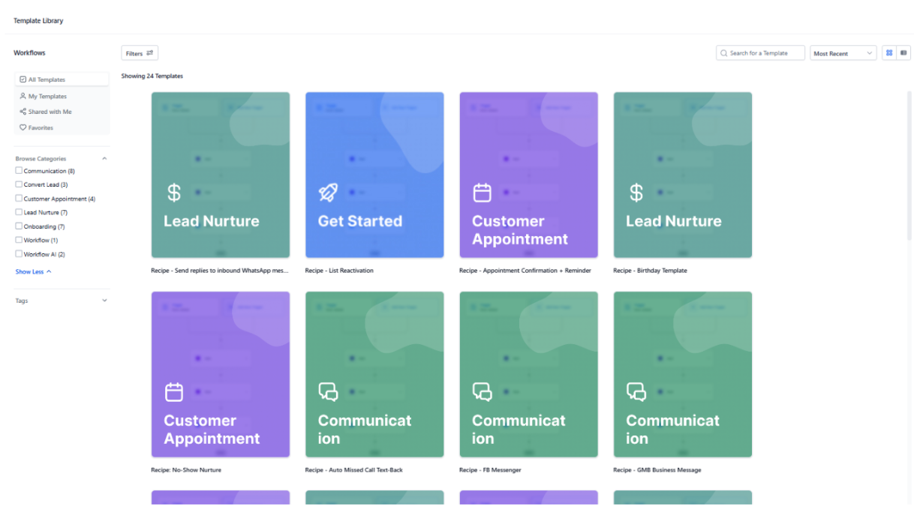Image resolution: width=914 pixels, height=509 pixels.
Task: Click the Favorites heart icon
Action: click(23, 127)
